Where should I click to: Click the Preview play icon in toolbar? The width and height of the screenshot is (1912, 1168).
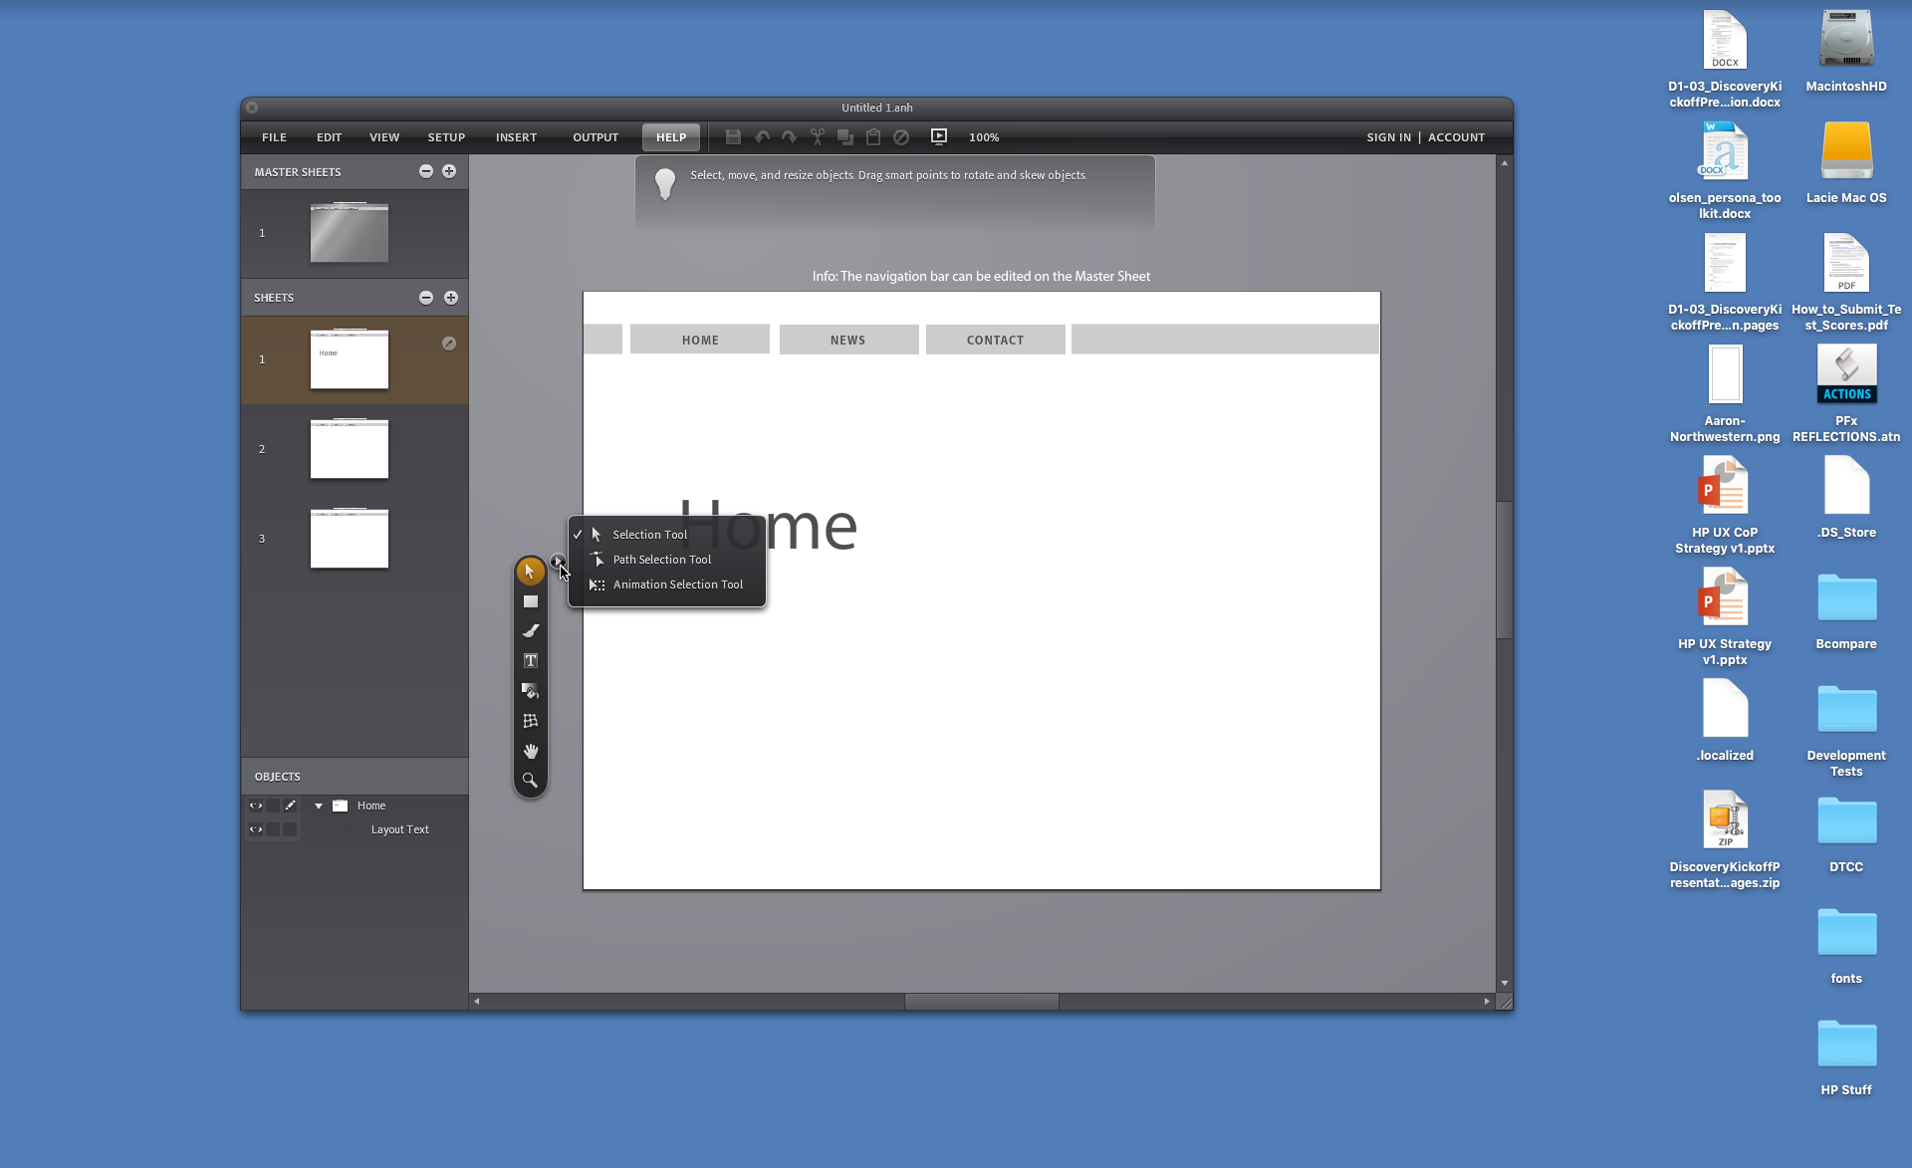[938, 136]
